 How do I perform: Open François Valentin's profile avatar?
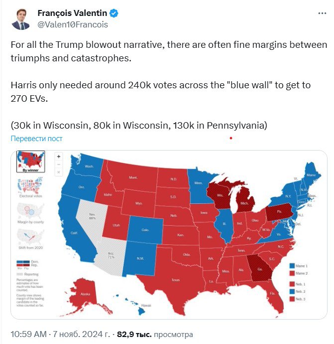tap(20, 19)
